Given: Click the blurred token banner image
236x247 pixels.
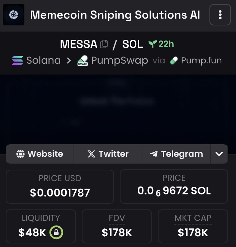Looking at the screenshot, I should tap(118, 110).
